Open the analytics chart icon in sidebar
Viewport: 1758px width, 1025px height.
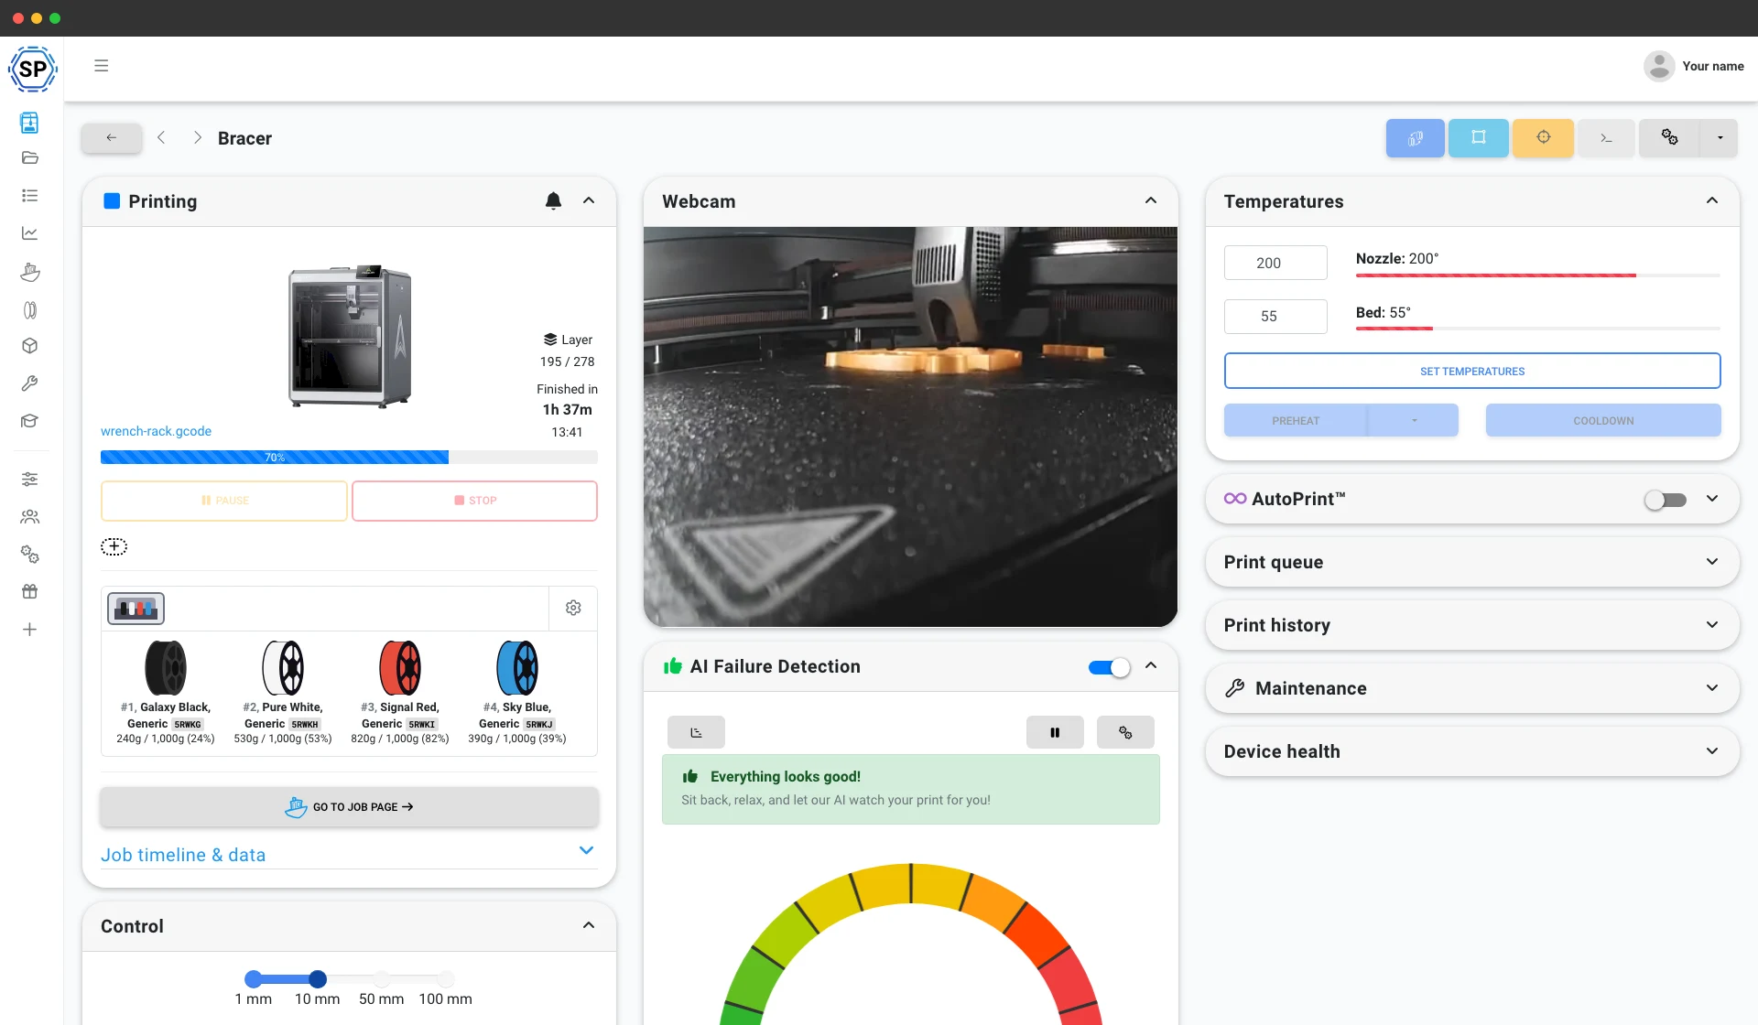pos(29,233)
